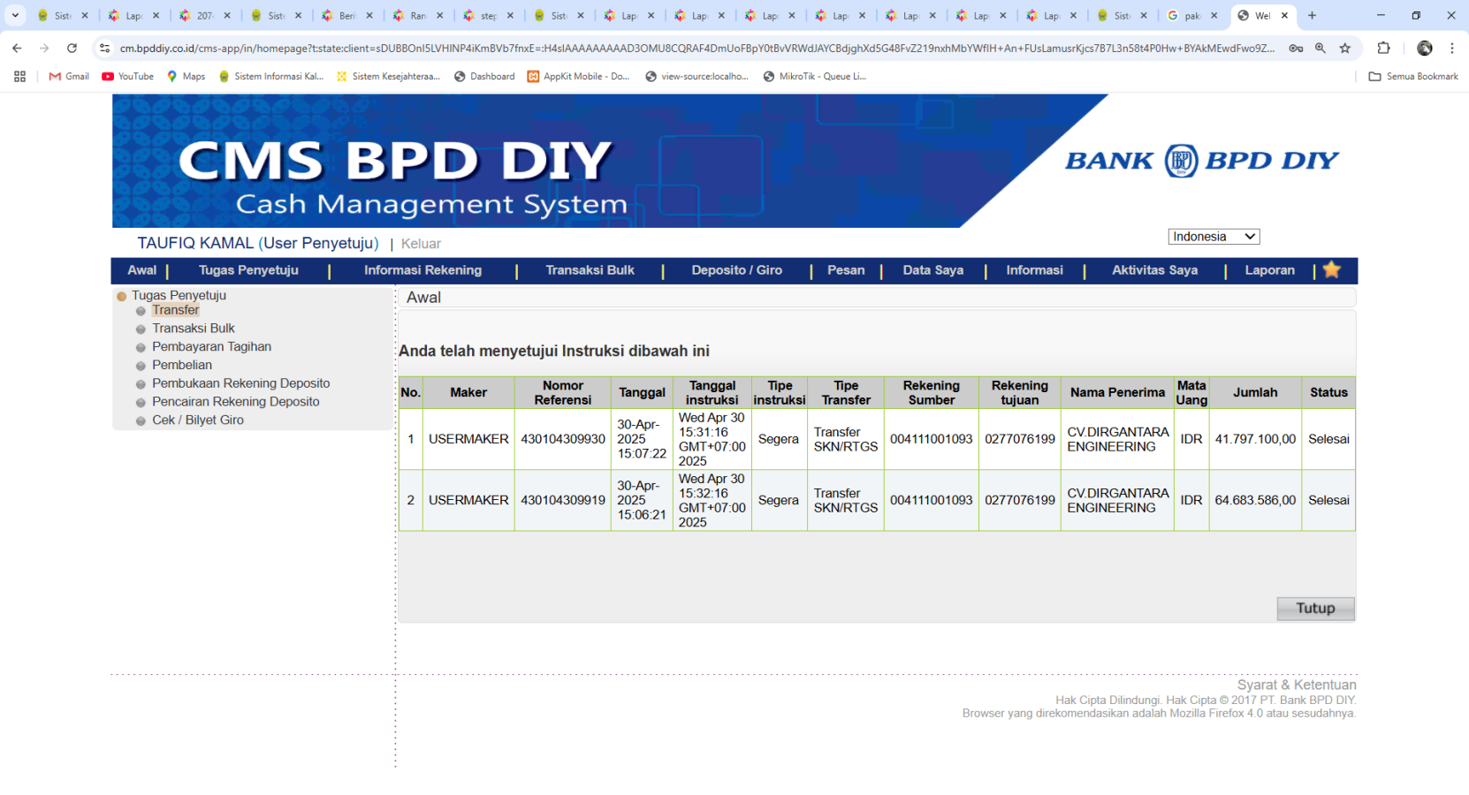Image resolution: width=1469 pixels, height=795 pixels.
Task: Select Transaksi Bulk in the sidebar
Action: point(193,329)
